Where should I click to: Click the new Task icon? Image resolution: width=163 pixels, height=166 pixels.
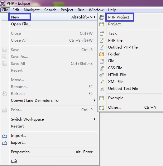tap(102, 34)
